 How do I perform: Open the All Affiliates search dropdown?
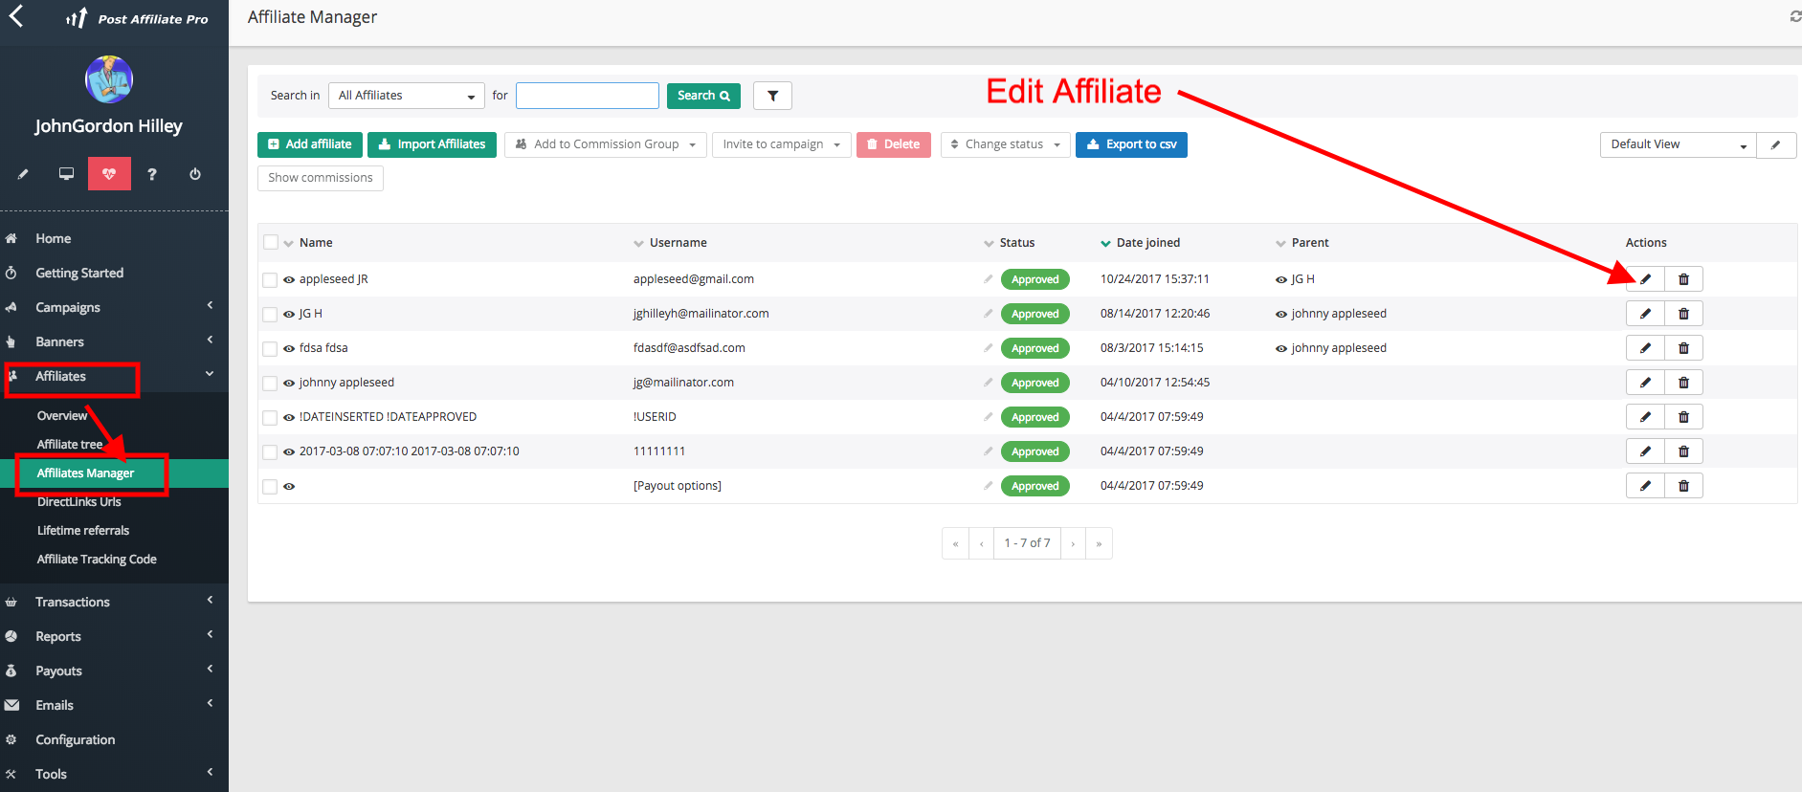click(x=407, y=96)
